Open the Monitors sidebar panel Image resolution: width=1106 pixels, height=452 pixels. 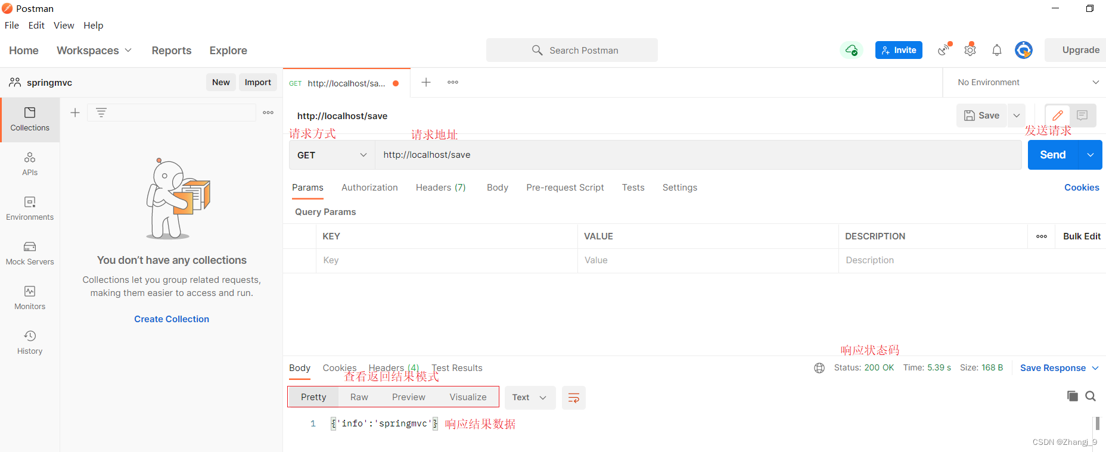(30, 298)
